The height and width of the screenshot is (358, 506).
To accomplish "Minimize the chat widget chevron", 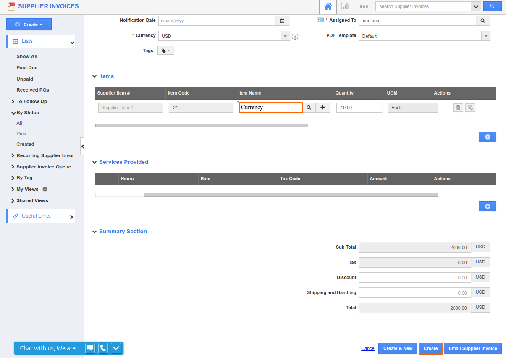I will click(116, 348).
